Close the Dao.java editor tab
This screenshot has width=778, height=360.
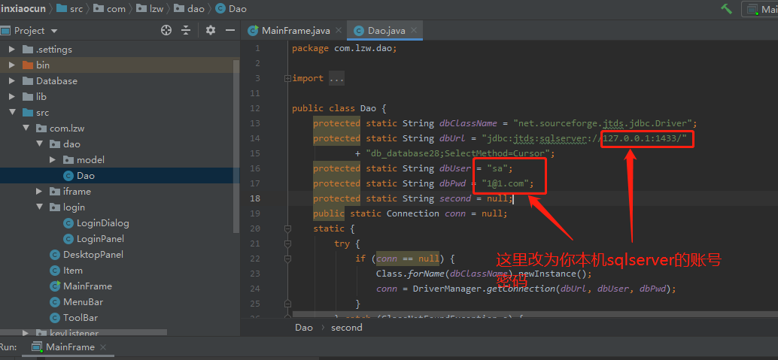414,30
